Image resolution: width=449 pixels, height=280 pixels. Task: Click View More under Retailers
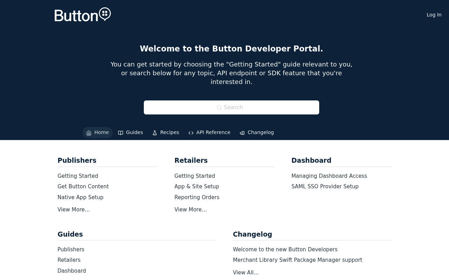(190, 210)
